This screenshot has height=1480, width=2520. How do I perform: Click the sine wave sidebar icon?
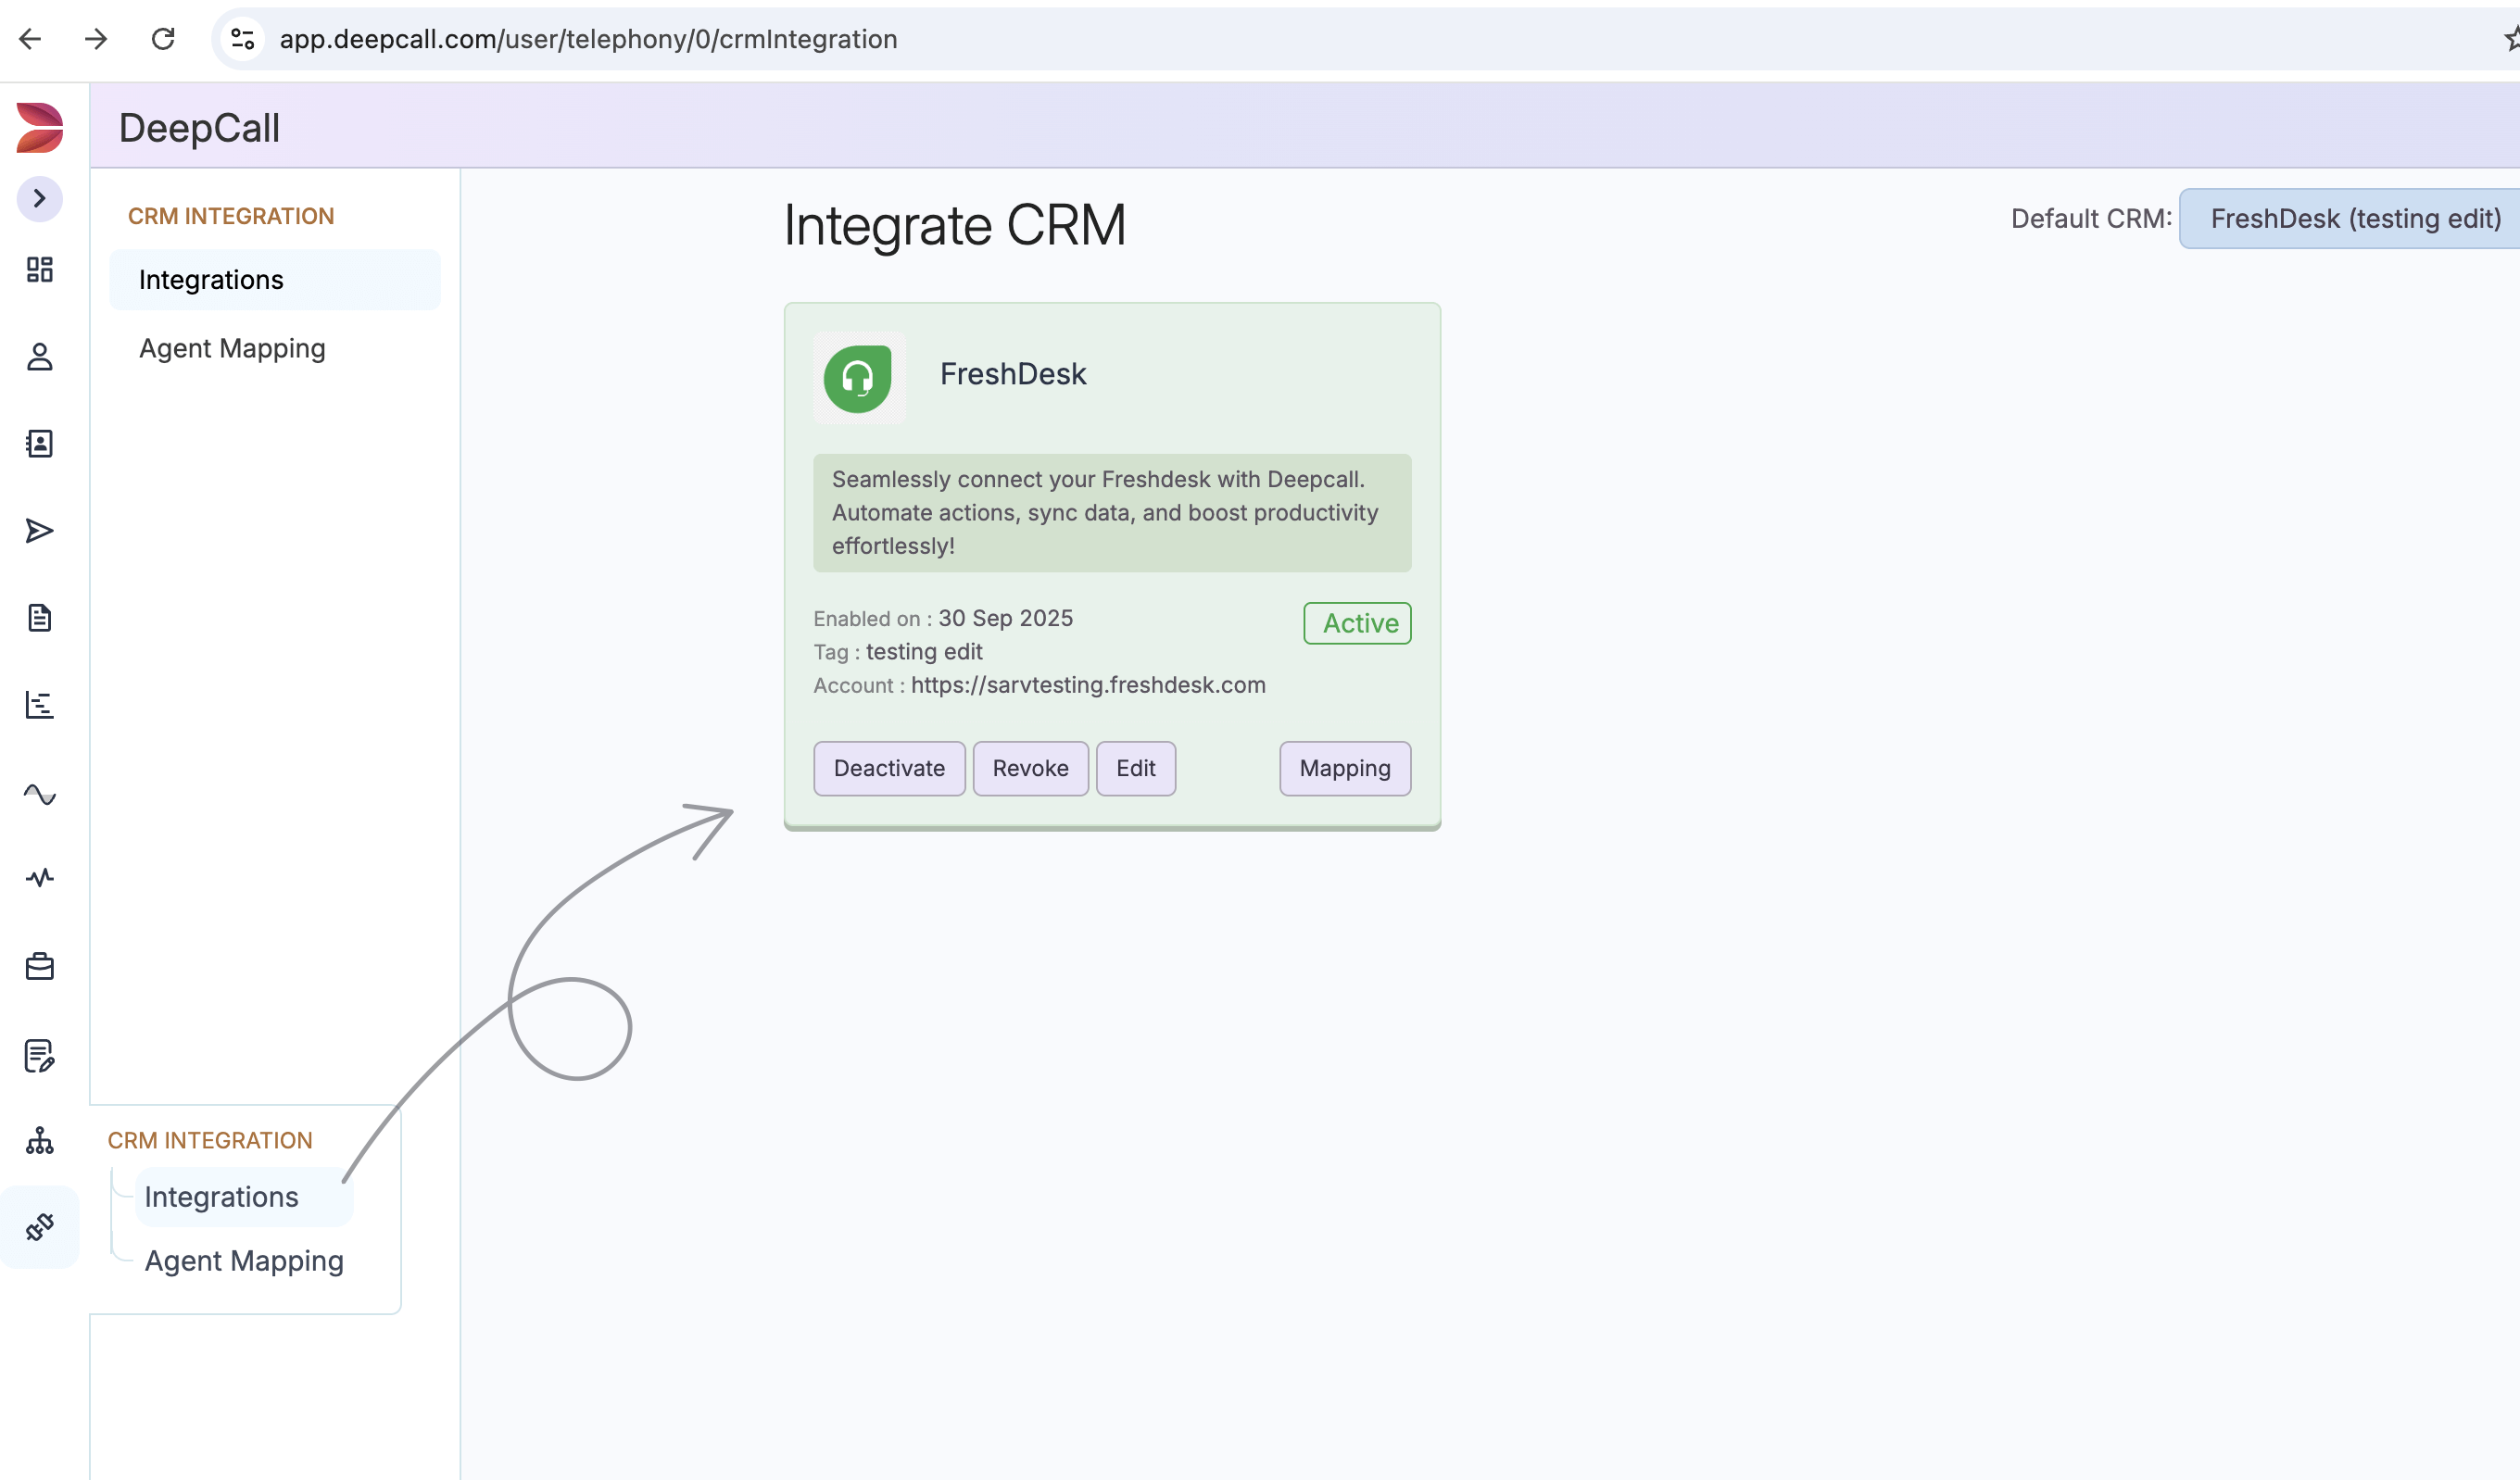coord(40,794)
